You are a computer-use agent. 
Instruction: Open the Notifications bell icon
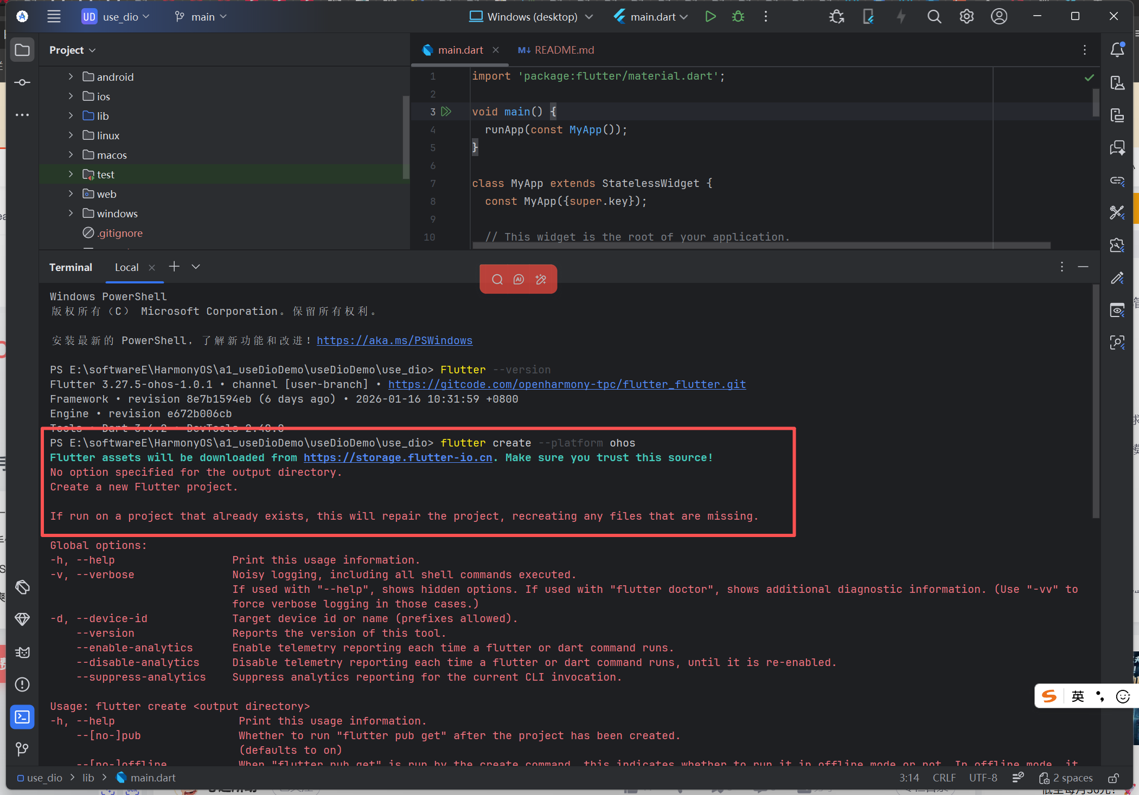(1117, 50)
